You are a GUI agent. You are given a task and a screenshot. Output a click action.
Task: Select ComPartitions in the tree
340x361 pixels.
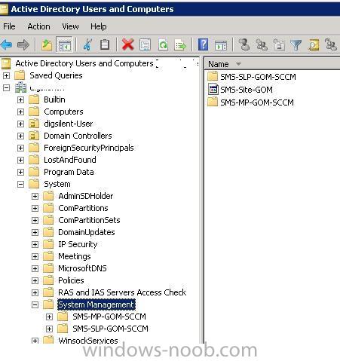(x=83, y=208)
